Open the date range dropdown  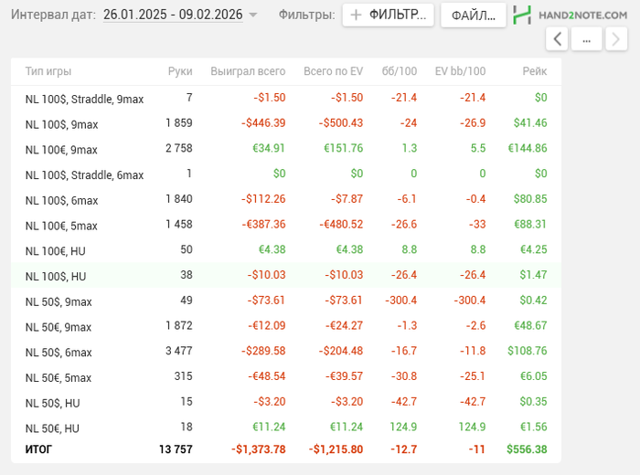pos(180,15)
